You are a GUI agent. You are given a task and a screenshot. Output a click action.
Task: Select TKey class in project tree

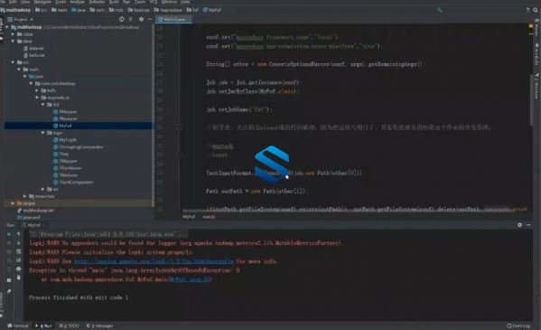(61, 154)
